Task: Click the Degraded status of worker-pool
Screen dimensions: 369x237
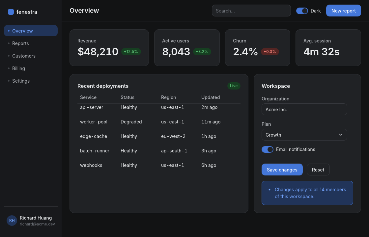Action: (131, 122)
